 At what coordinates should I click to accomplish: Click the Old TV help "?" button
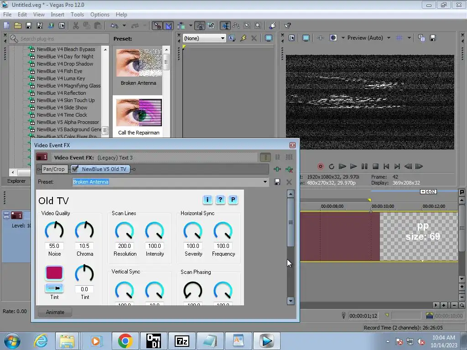[220, 200]
